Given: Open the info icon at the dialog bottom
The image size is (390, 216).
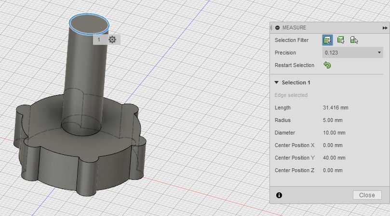Looking at the screenshot, I should pos(279,195).
